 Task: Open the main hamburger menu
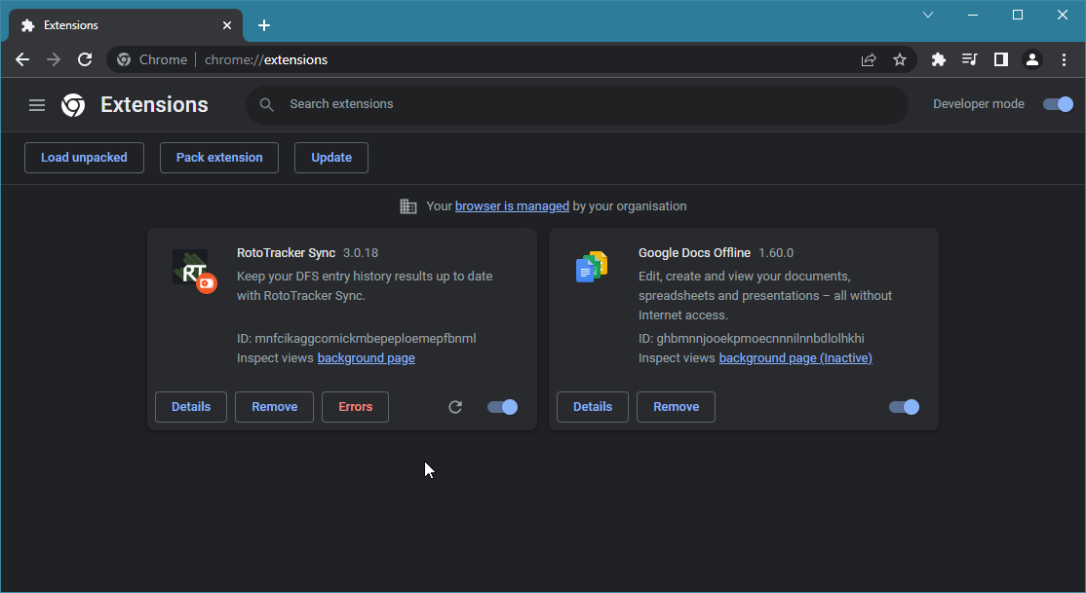pos(37,104)
